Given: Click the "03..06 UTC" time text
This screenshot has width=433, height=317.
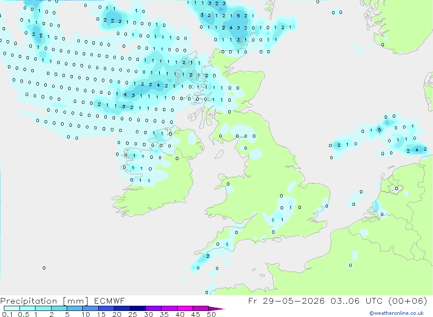Looking at the screenshot, I should pyautogui.click(x=357, y=301).
